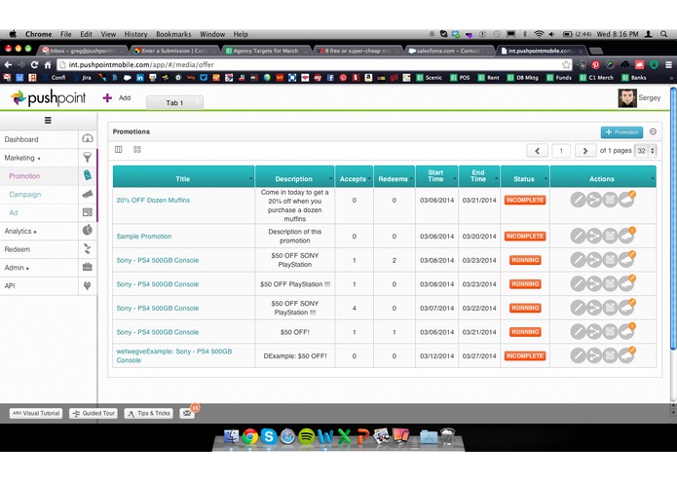This screenshot has width=677, height=481.
Task: Open messages envelope icon in bottom bar
Action: (186, 413)
